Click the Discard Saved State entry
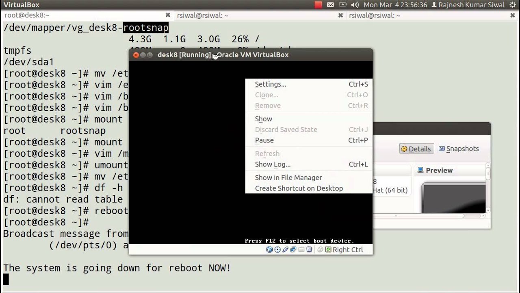The height and width of the screenshot is (293, 520). coord(309,129)
